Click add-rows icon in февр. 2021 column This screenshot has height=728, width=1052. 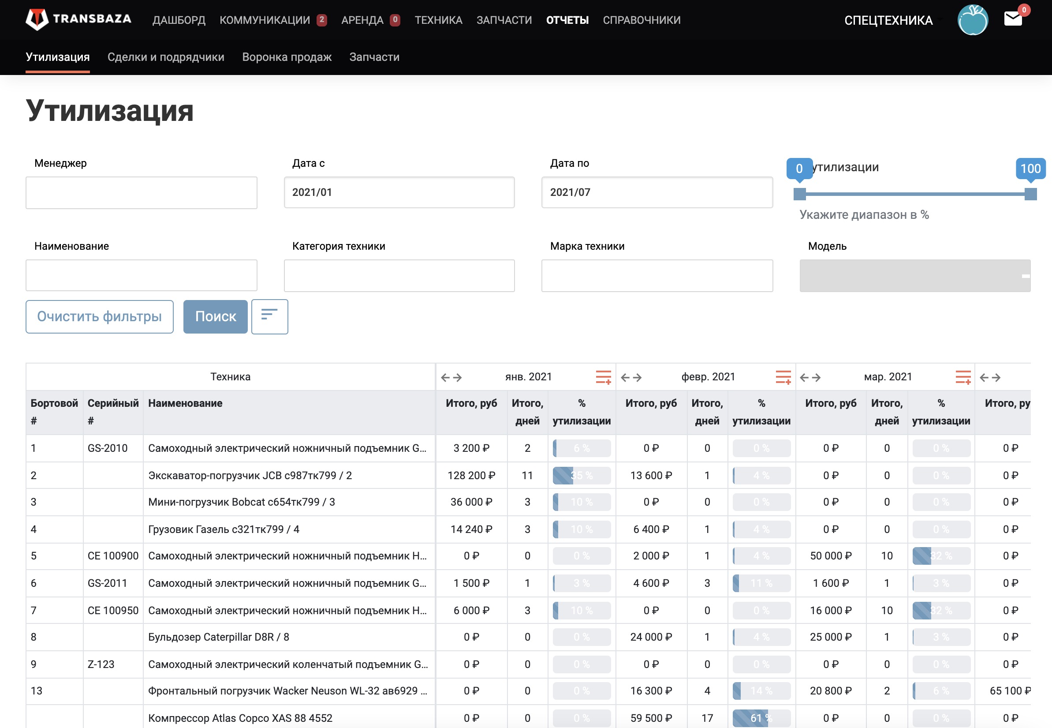pyautogui.click(x=783, y=377)
